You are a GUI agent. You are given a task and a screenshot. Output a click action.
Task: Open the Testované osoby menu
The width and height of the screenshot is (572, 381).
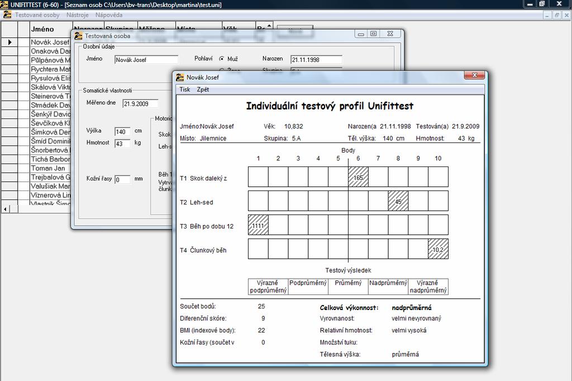tap(37, 15)
